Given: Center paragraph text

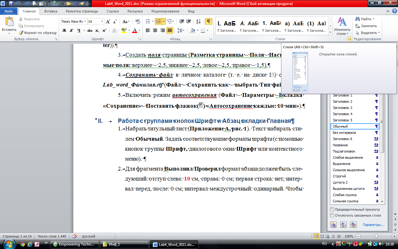Looking at the screenshot, I should click(x=155, y=31).
